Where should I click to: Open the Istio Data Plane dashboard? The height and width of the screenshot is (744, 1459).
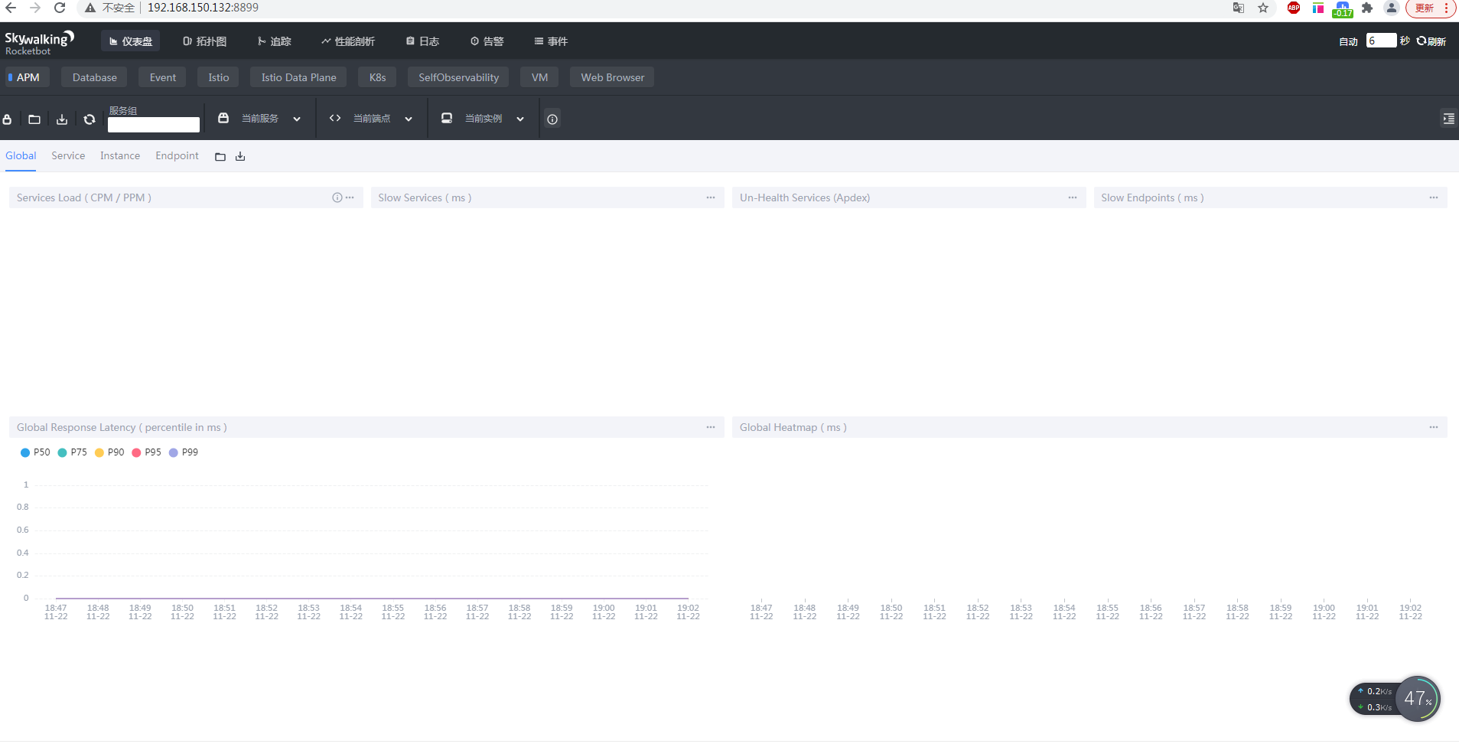click(298, 77)
